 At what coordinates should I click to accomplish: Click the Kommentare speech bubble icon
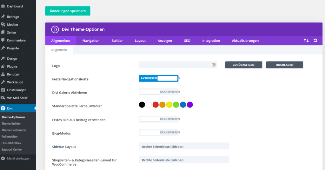pyautogui.click(x=3, y=40)
